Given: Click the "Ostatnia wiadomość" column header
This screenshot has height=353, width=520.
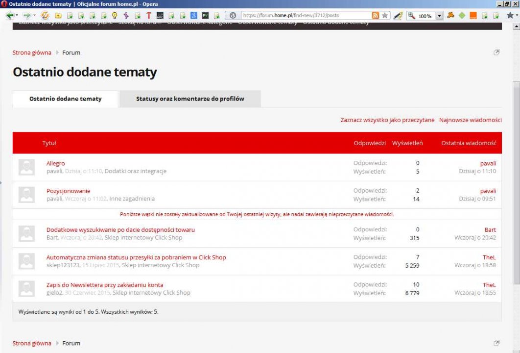Looking at the screenshot, I should click(x=469, y=143).
